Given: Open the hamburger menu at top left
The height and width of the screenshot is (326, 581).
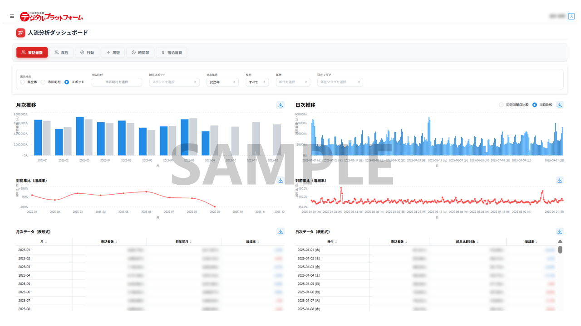Looking at the screenshot, I should tap(12, 16).
